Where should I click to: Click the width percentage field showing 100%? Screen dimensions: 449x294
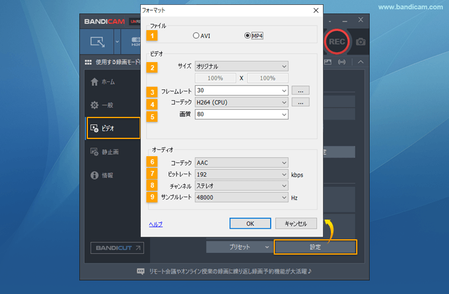(x=215, y=78)
